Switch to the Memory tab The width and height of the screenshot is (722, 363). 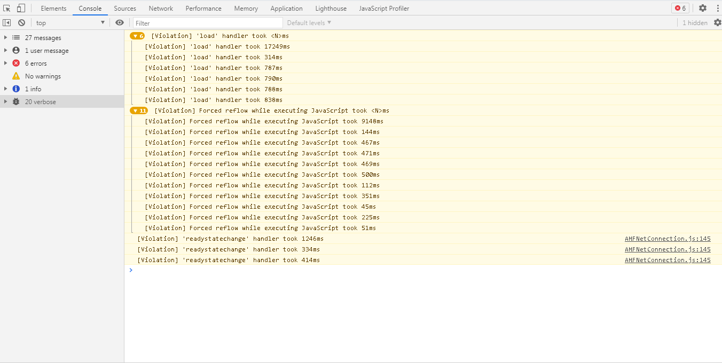coord(246,9)
